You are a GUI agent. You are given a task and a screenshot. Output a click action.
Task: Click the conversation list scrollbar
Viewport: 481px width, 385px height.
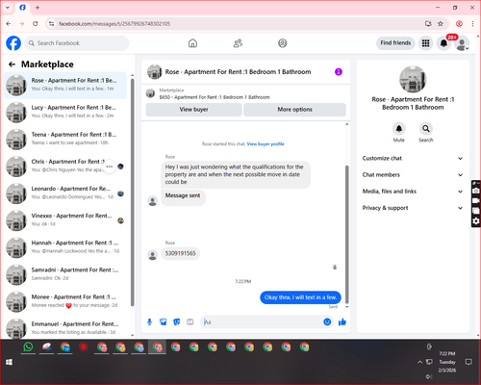132,192
